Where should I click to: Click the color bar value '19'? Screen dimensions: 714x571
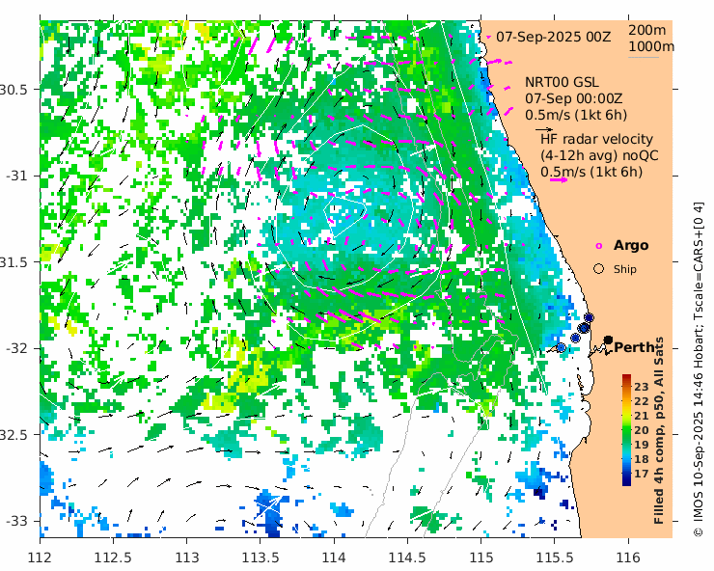(641, 445)
